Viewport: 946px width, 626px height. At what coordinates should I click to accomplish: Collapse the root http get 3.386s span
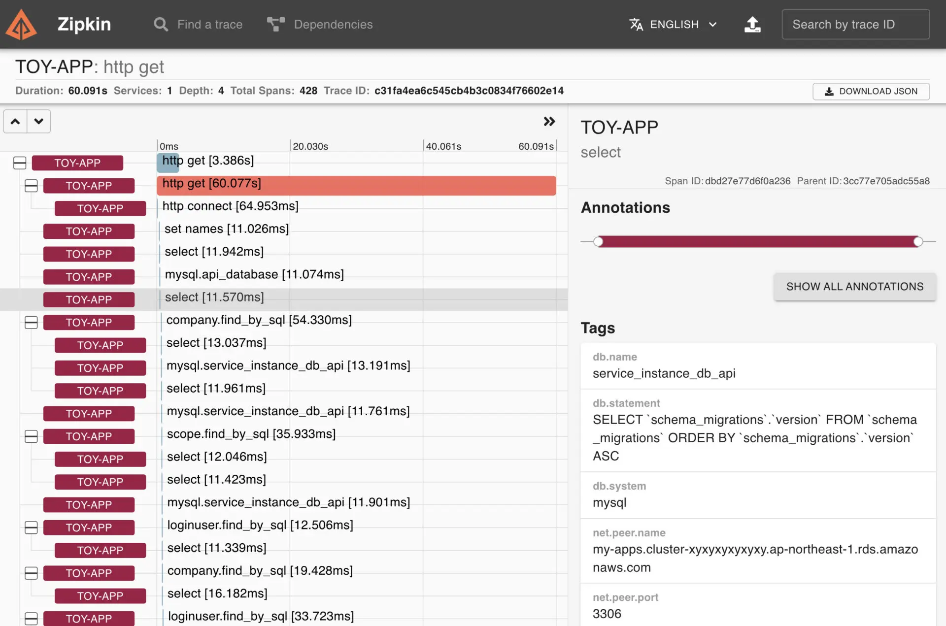click(x=20, y=163)
